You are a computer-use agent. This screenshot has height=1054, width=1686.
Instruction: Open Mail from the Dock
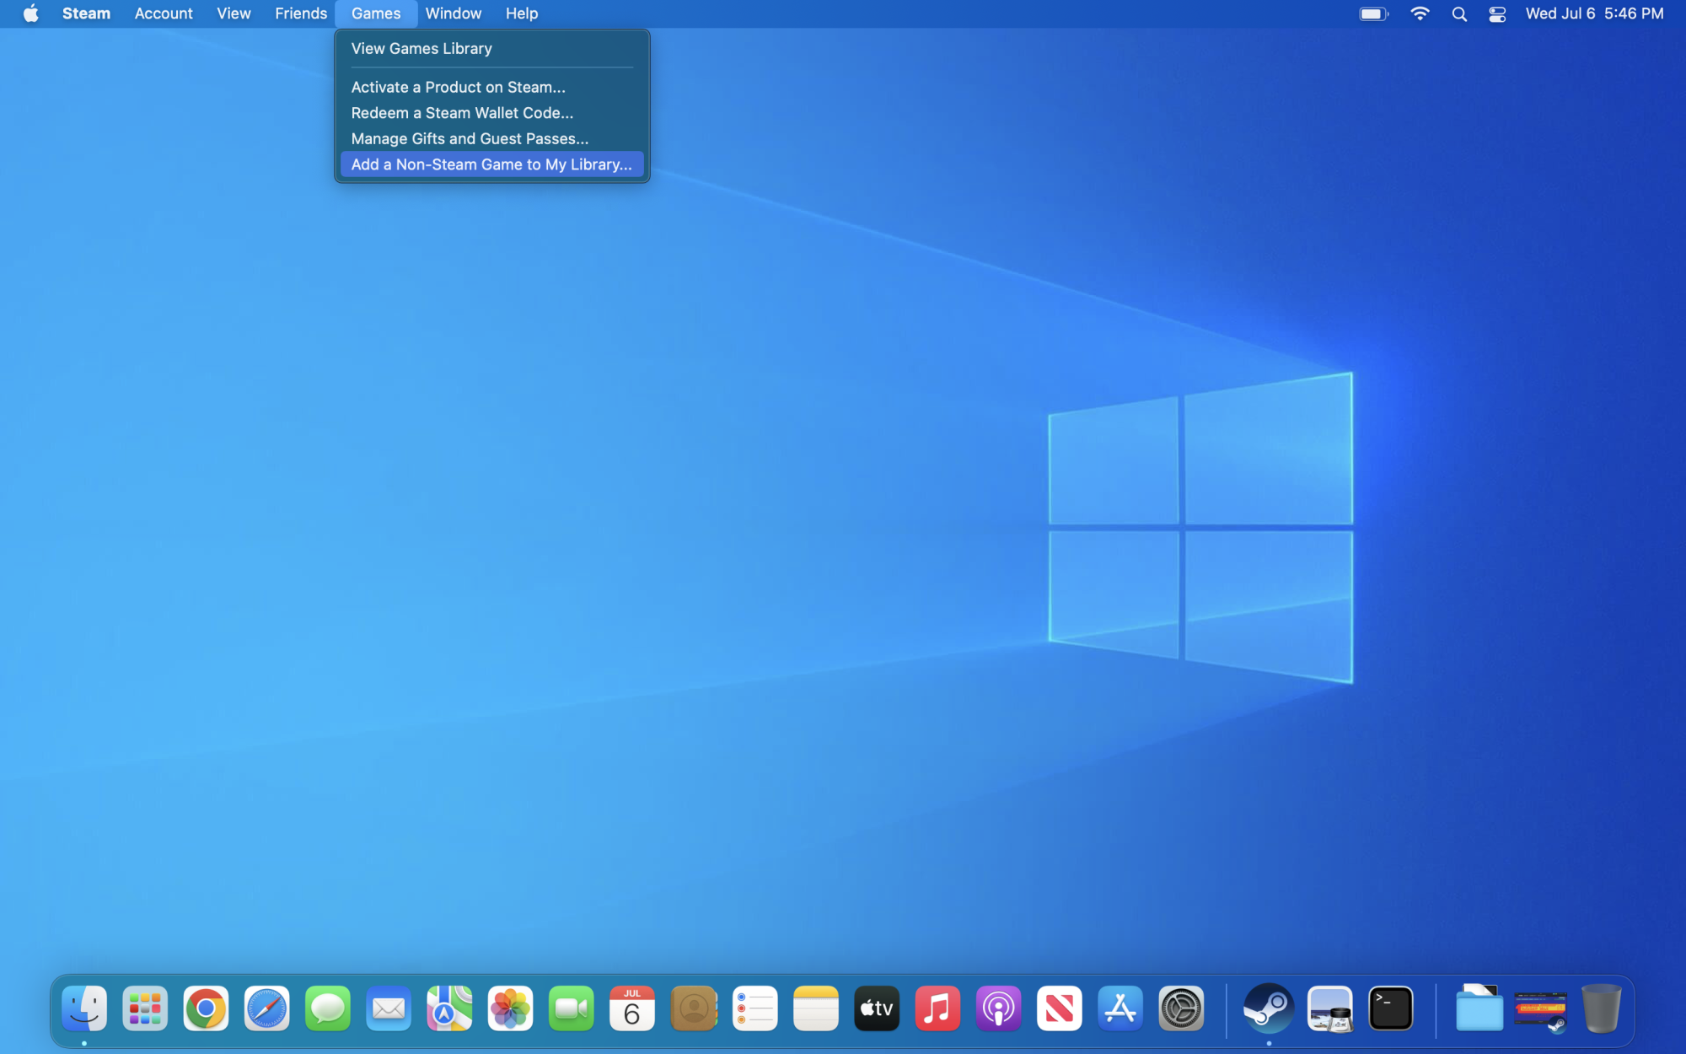coord(388,1008)
